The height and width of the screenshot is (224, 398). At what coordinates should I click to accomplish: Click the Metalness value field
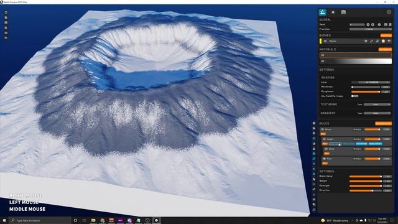tap(386, 87)
